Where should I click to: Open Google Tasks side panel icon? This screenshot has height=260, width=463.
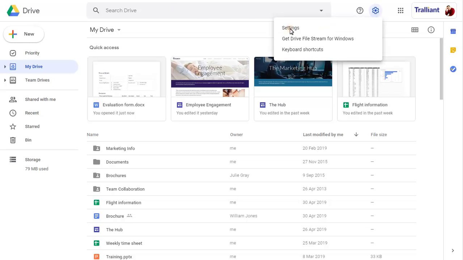(x=453, y=69)
